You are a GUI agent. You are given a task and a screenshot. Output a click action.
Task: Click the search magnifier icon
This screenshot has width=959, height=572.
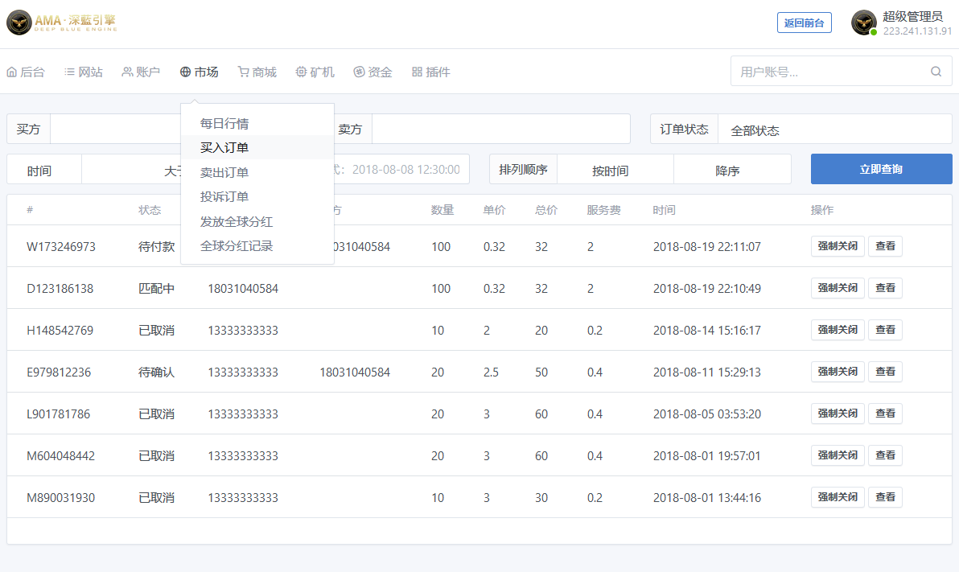pos(936,72)
